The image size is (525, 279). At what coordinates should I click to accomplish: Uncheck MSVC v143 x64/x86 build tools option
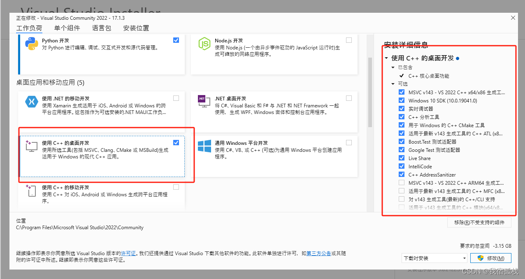(402, 92)
